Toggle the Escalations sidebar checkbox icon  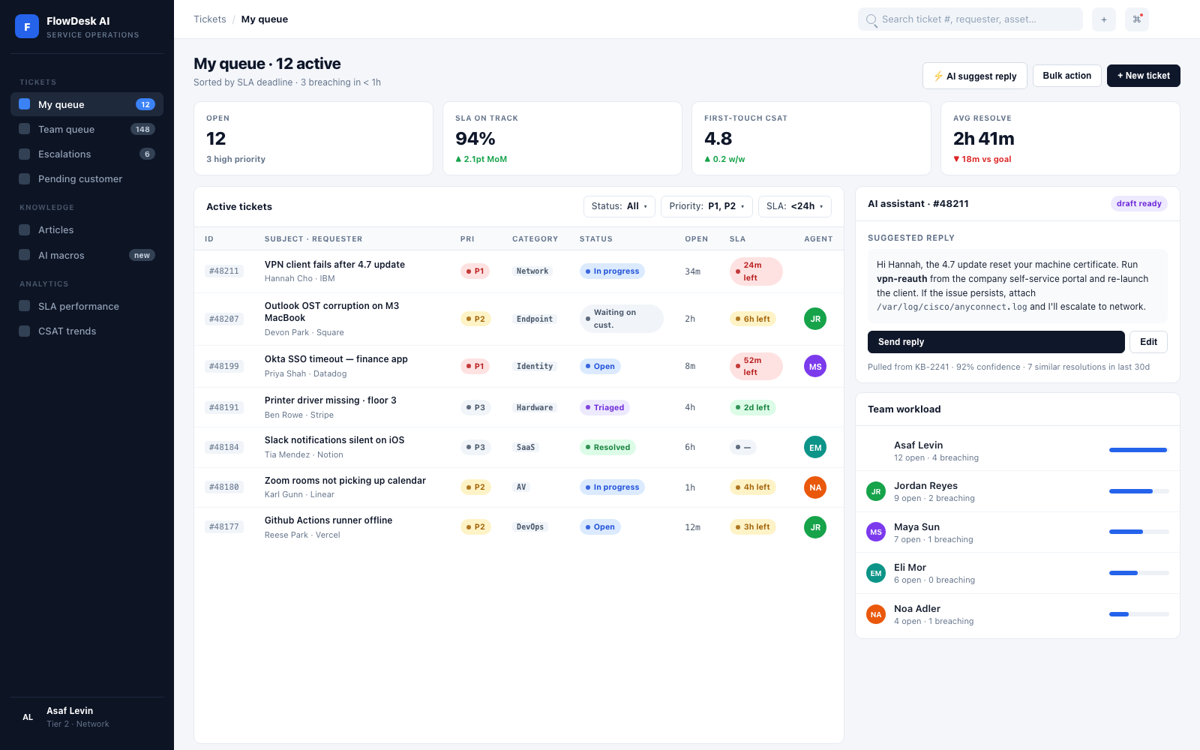[25, 154]
